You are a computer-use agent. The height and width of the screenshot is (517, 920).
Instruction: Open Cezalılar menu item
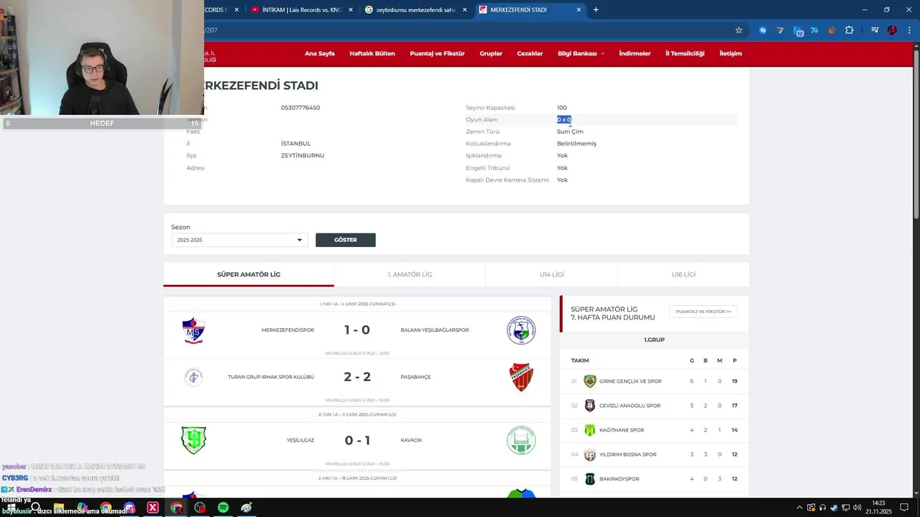[x=530, y=53]
